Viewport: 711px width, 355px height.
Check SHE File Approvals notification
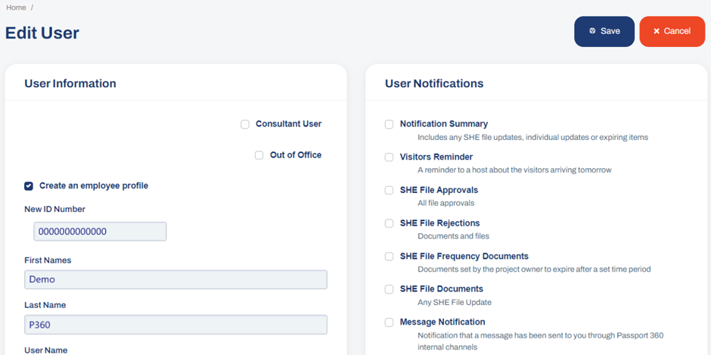(389, 190)
